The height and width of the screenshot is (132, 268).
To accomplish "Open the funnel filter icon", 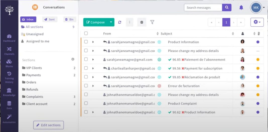I will tap(152, 22).
